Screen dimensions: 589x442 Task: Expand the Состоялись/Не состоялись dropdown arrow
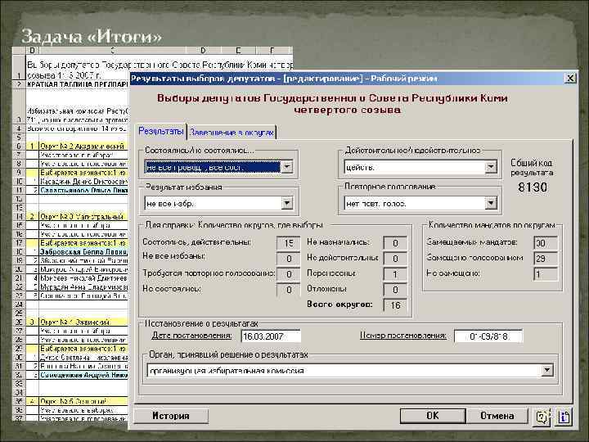coord(287,166)
